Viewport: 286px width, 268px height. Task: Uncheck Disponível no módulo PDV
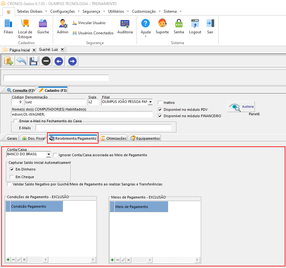(x=160, y=110)
